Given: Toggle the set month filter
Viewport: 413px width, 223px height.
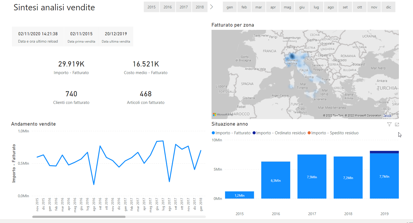Looking at the screenshot, I should [x=345, y=7].
